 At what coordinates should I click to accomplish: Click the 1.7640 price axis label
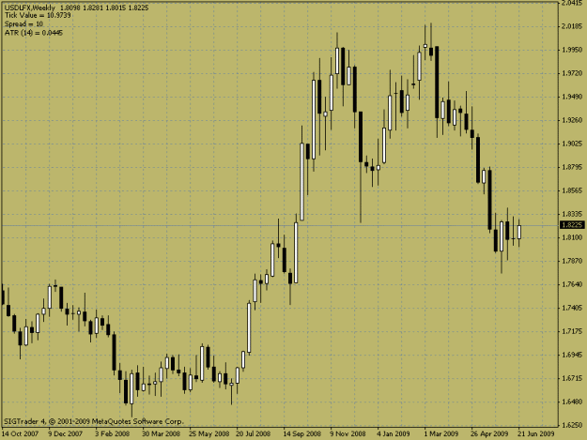pos(572,284)
